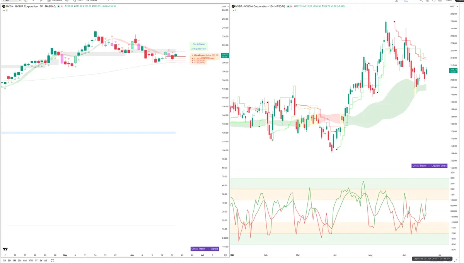The height and width of the screenshot is (263, 464).
Task: Expand the indicators legend on left chart
Action: pos(5,10)
